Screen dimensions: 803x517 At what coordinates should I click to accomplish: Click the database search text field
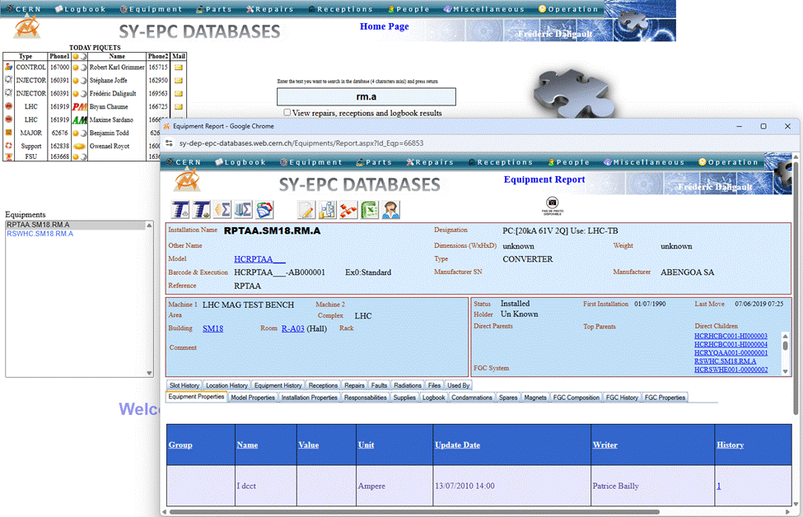click(x=356, y=97)
